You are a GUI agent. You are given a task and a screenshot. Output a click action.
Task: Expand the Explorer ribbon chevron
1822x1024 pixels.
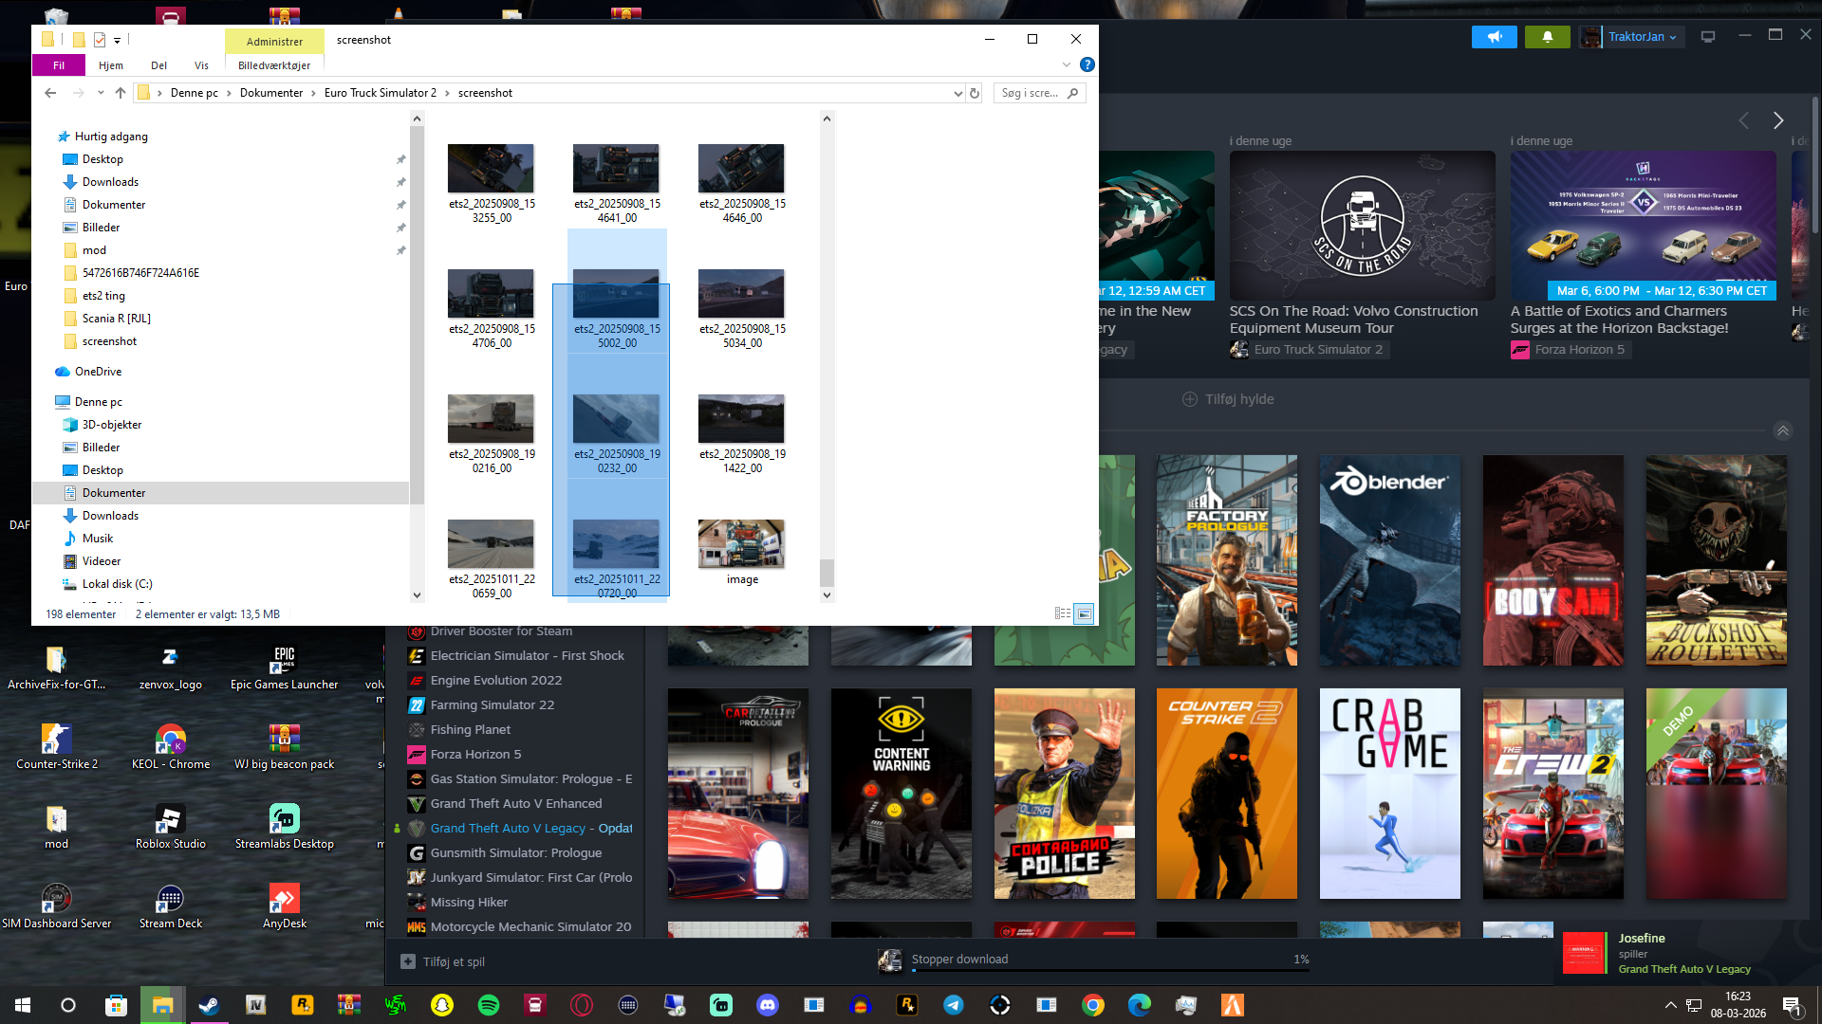(x=1066, y=64)
